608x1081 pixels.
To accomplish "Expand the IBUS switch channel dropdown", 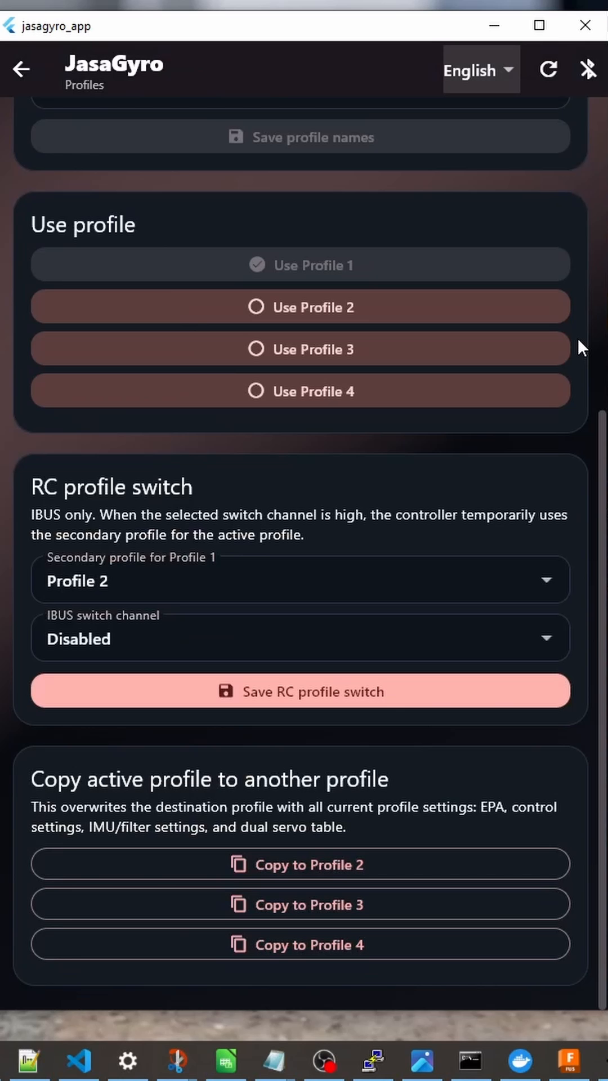I will (301, 638).
